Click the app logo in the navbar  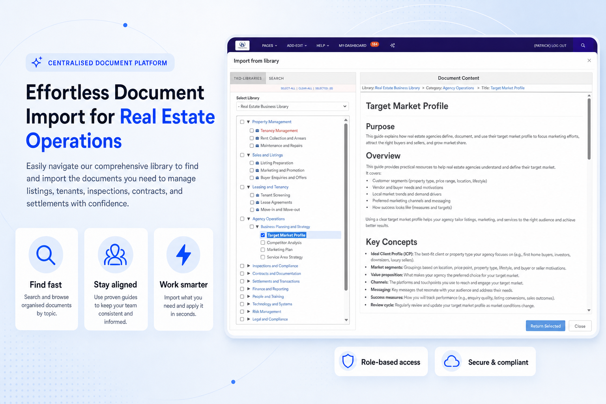(x=242, y=45)
